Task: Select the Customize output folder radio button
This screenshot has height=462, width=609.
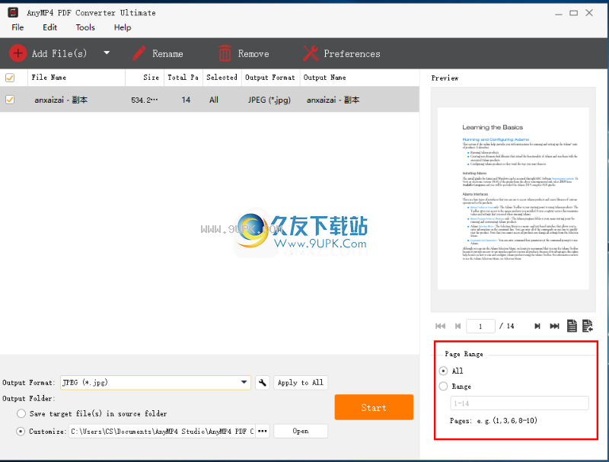Action: [21, 432]
